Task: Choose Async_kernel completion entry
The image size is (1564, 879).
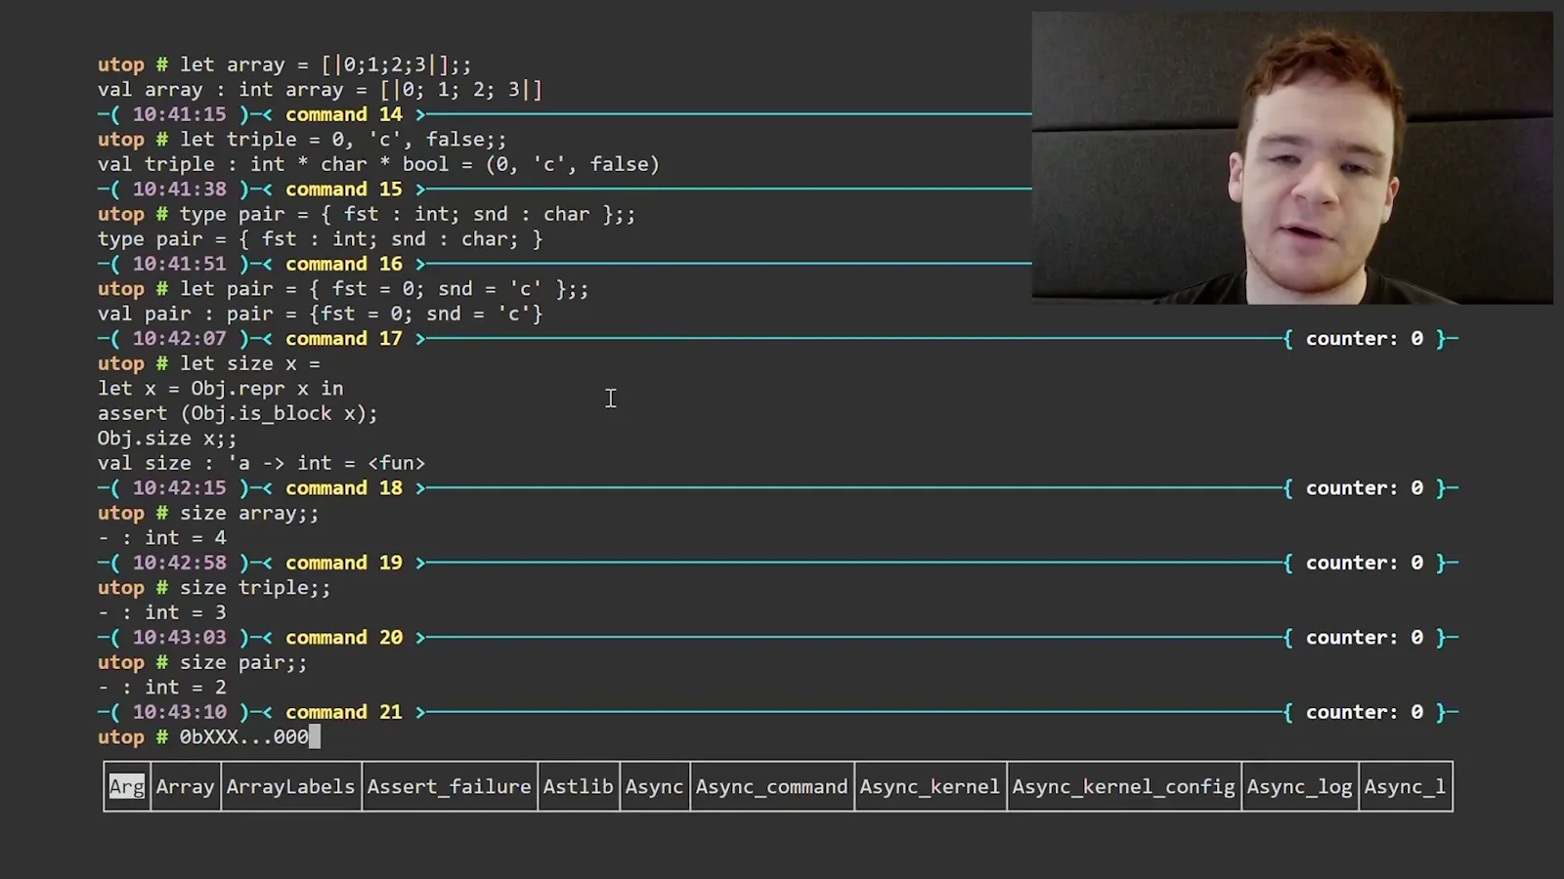Action: pos(930,786)
